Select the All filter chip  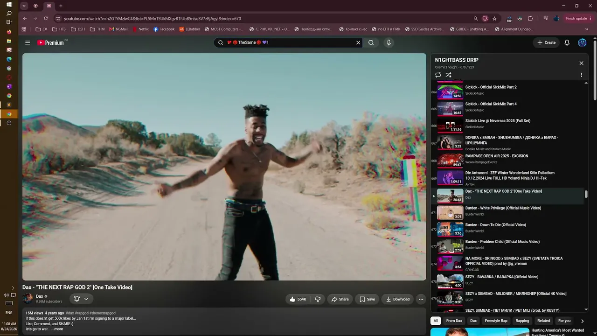click(x=436, y=321)
